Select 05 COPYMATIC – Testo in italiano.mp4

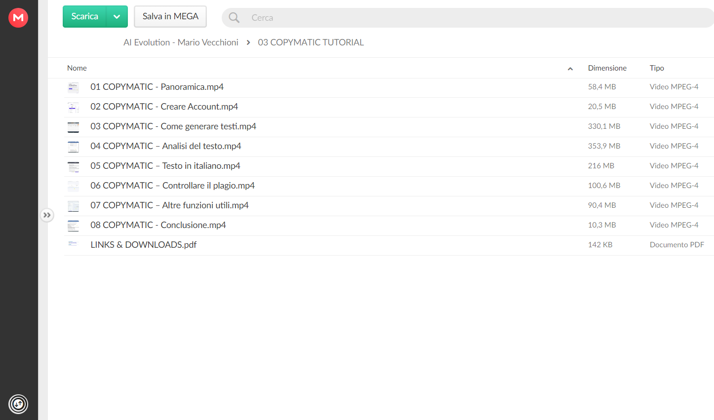(x=165, y=166)
